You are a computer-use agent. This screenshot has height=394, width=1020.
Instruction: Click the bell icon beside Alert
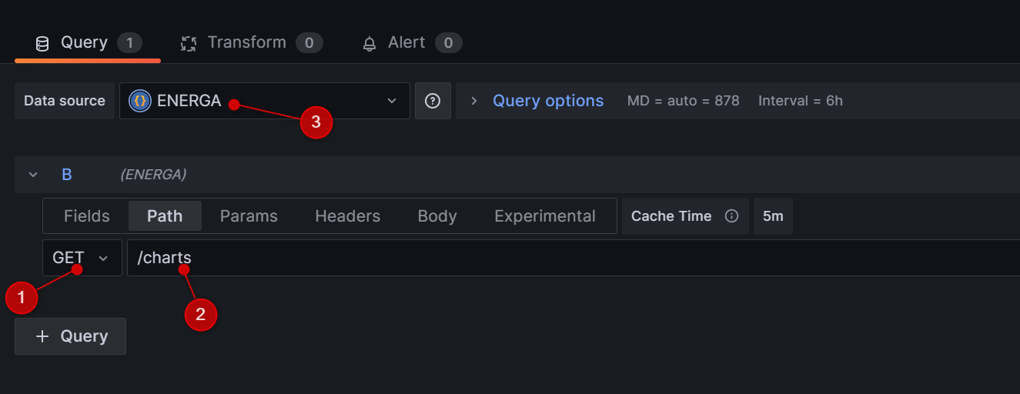coord(370,43)
